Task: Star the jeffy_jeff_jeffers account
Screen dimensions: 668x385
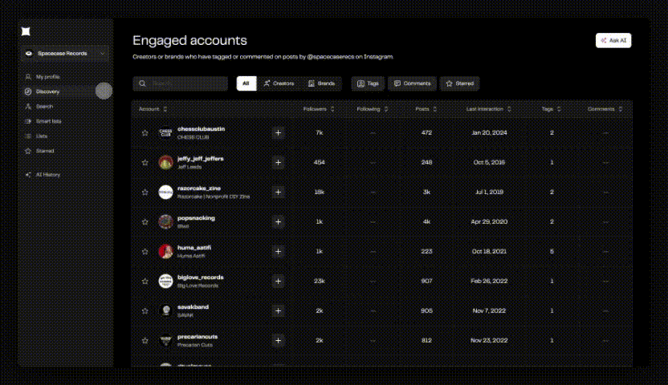Action: (145, 162)
